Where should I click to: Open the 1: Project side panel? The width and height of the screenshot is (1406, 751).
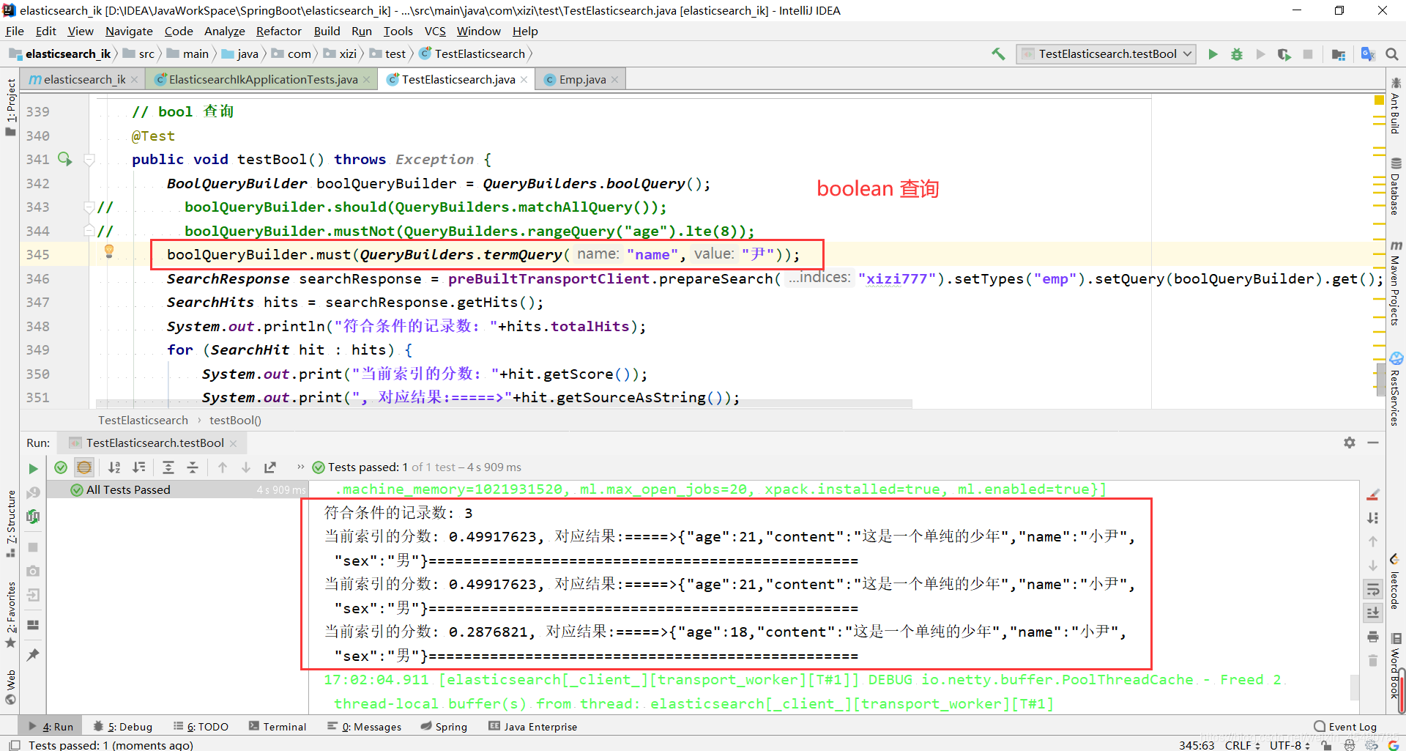point(10,107)
